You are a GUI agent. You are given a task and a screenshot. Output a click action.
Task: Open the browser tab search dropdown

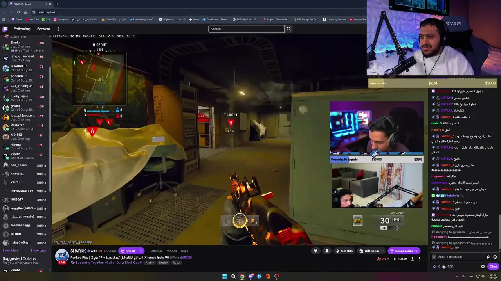[x=4, y=4]
